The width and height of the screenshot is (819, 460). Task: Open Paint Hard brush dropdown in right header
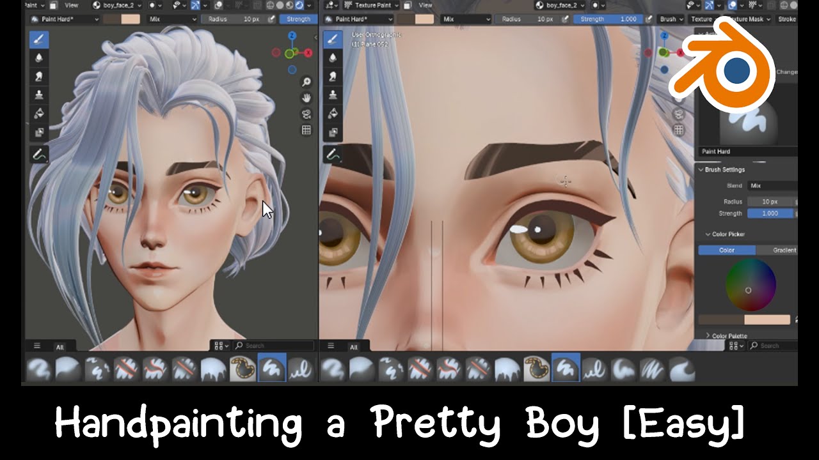[x=358, y=19]
